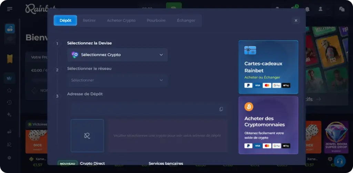Switch to the Pourboire tab

coord(156,20)
